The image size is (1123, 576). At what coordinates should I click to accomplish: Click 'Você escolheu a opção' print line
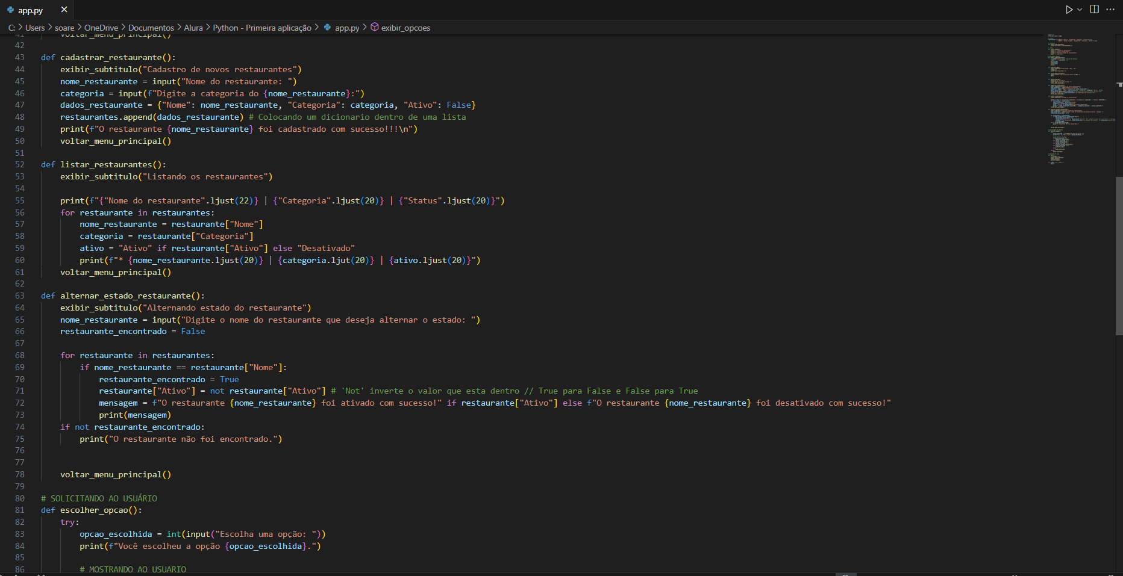(200, 546)
